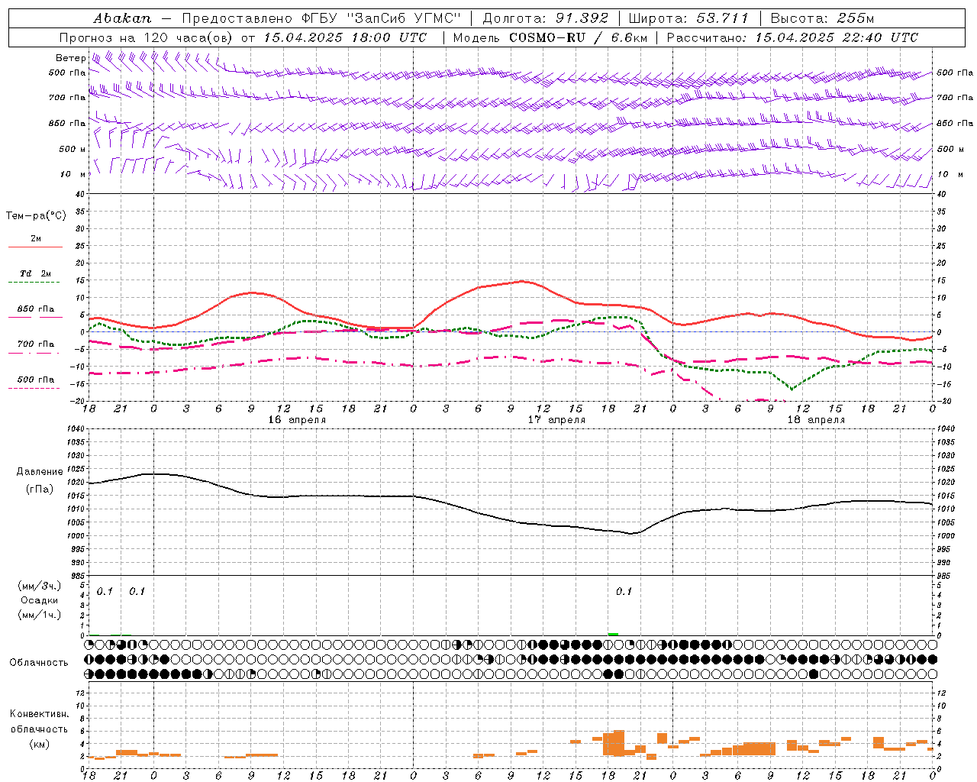Viewport: 977px width, 782px height.
Task: Click the 18 апреля date label
Action: pos(816,420)
